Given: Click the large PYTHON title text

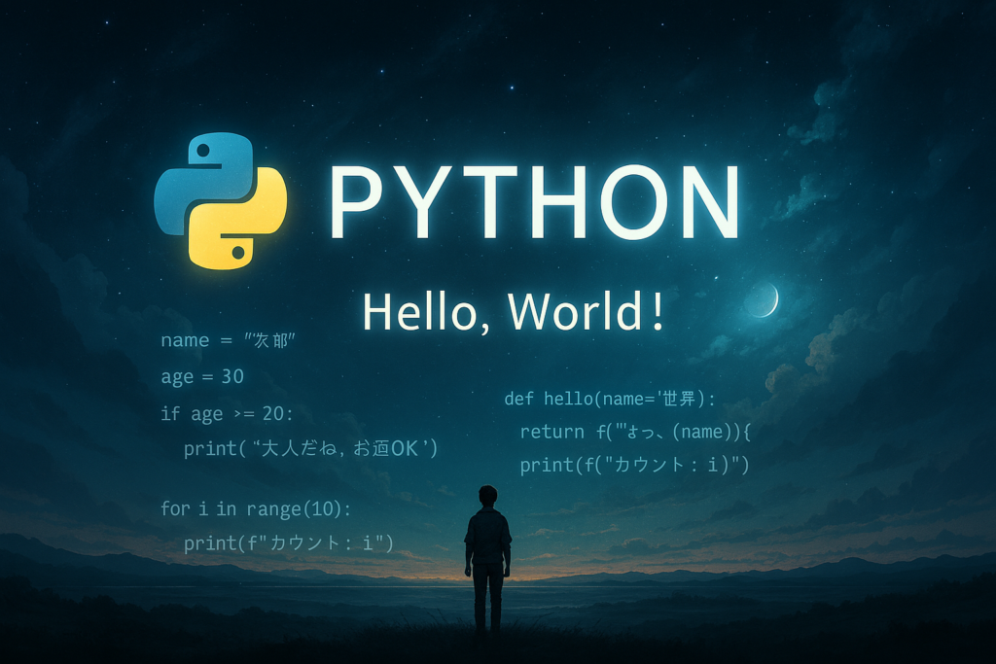Looking at the screenshot, I should pos(533,202).
